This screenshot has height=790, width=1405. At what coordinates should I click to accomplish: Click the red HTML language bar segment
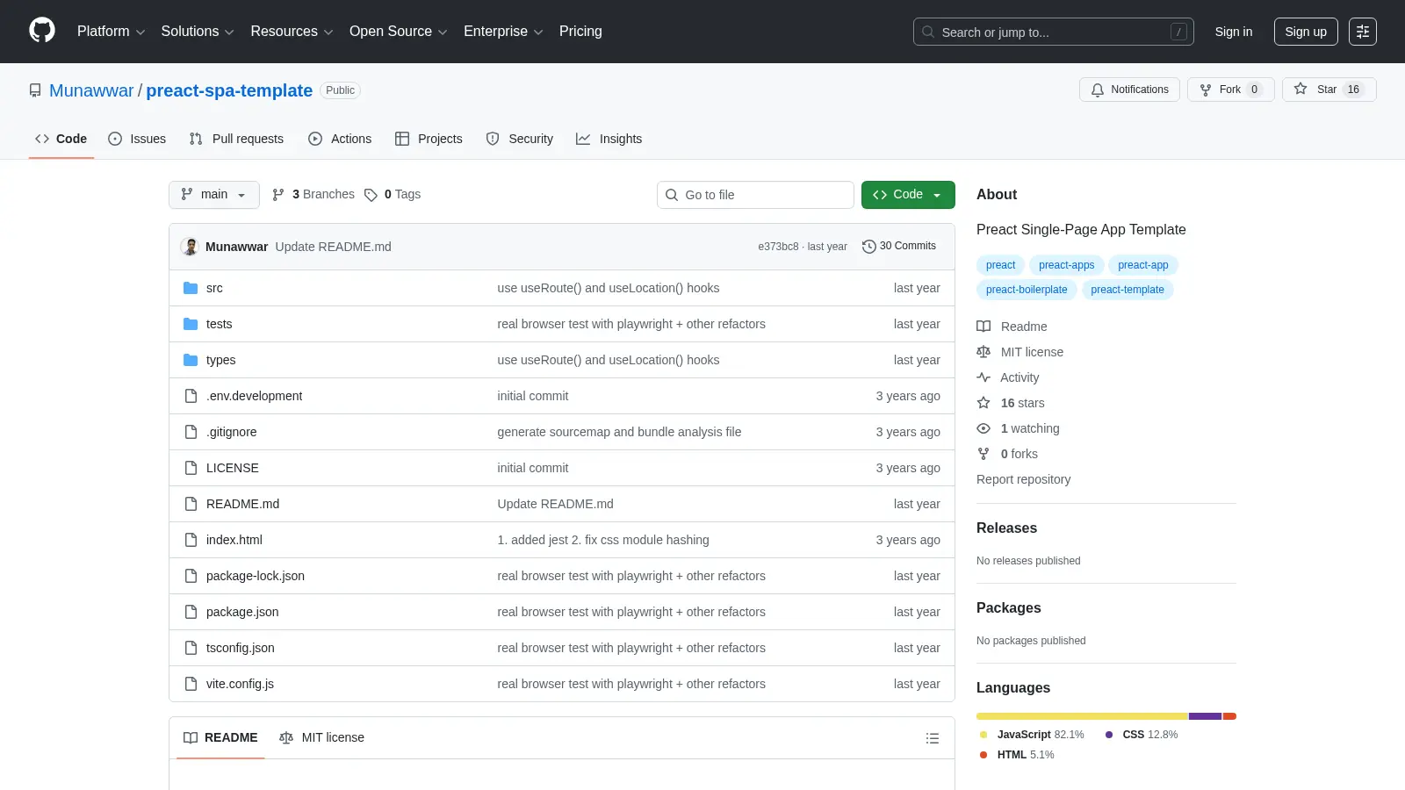point(1229,716)
